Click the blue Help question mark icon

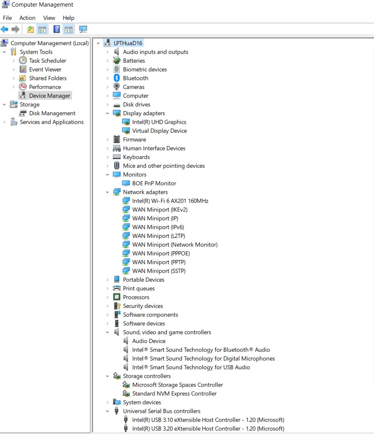click(56, 29)
